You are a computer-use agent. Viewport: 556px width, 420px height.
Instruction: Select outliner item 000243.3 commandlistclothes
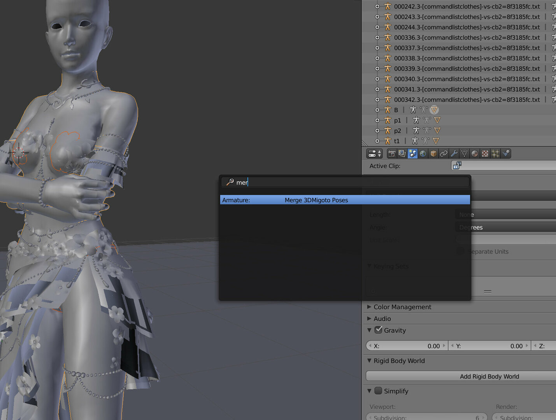click(467, 17)
